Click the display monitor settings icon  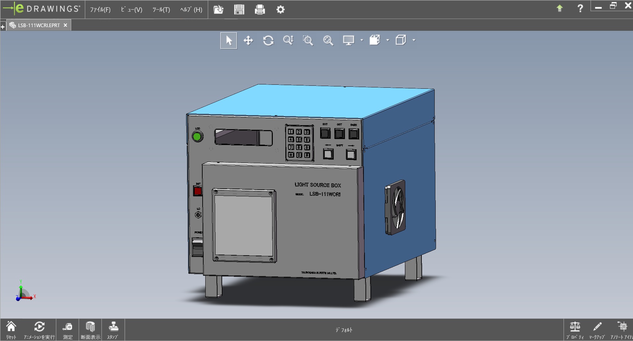pyautogui.click(x=349, y=40)
